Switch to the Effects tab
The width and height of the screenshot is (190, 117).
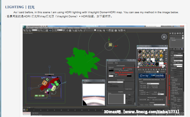[116, 63]
